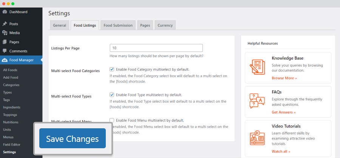The width and height of the screenshot is (340, 158).
Task: Select Settings in Food Manager submenu
Action: [9, 152]
